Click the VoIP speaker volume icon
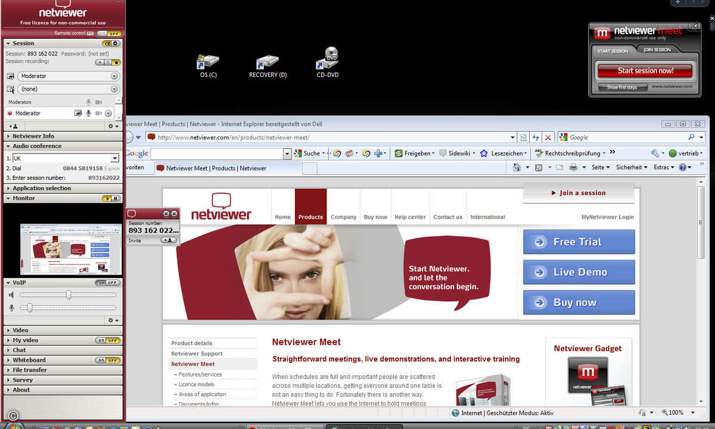 point(11,295)
